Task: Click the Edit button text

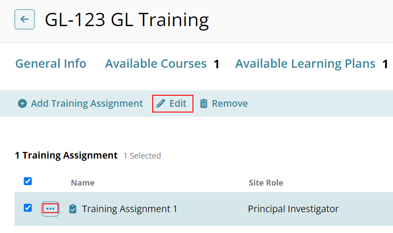Action: (178, 103)
